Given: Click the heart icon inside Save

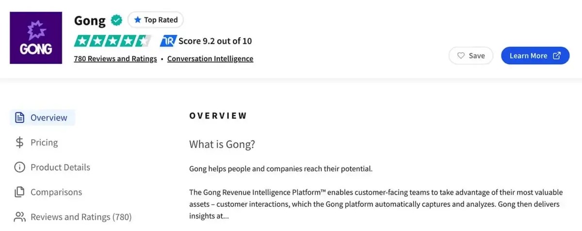Looking at the screenshot, I should pyautogui.click(x=461, y=56).
